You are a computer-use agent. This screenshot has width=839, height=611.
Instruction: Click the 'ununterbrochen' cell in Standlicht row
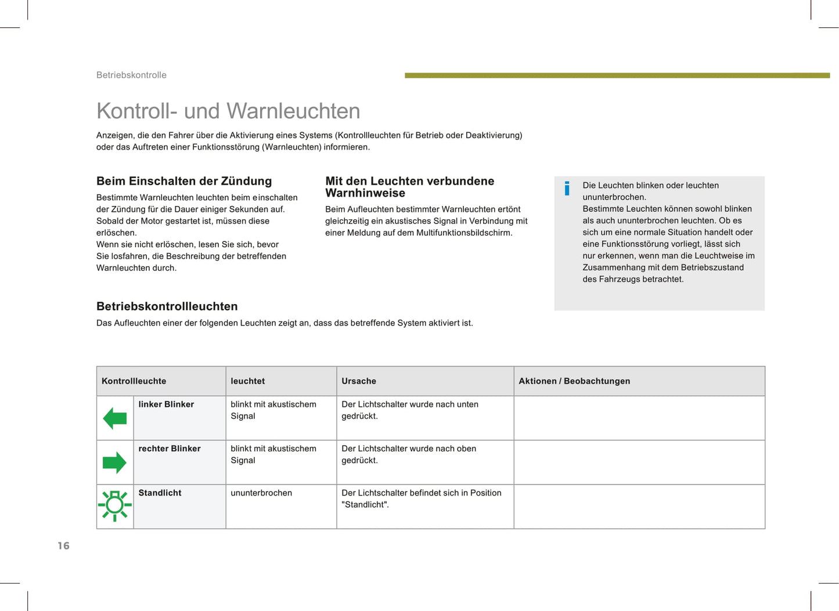point(281,507)
